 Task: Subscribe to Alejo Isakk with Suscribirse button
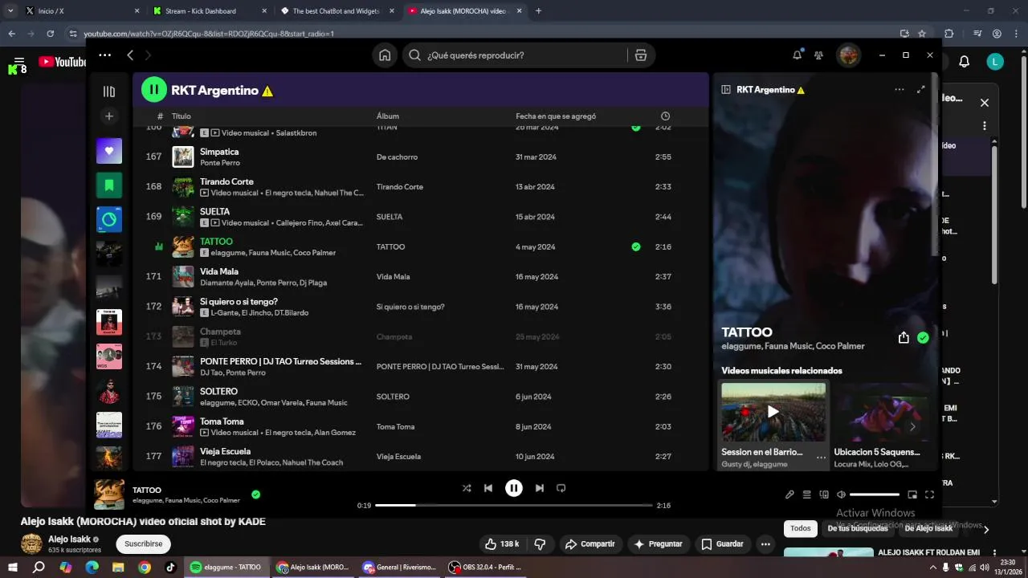(143, 544)
